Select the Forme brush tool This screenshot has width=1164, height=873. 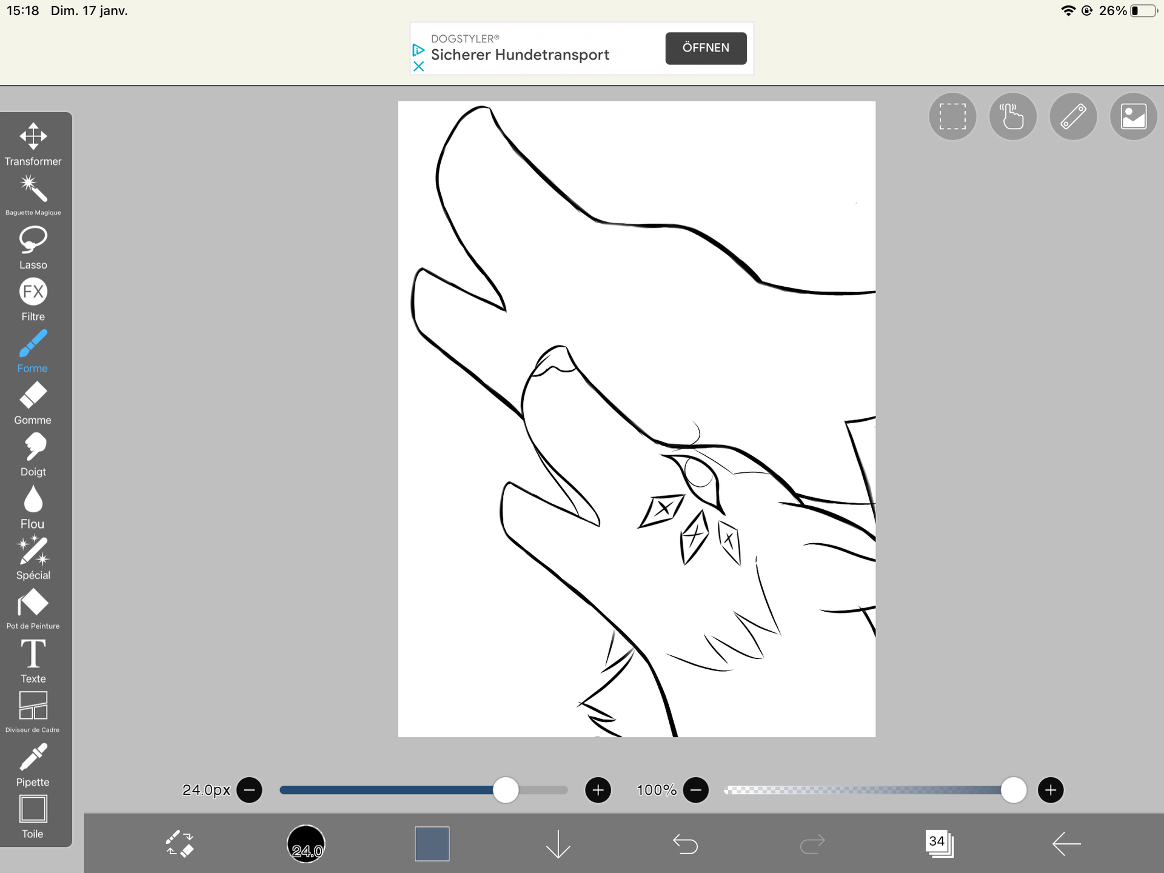pos(33,351)
